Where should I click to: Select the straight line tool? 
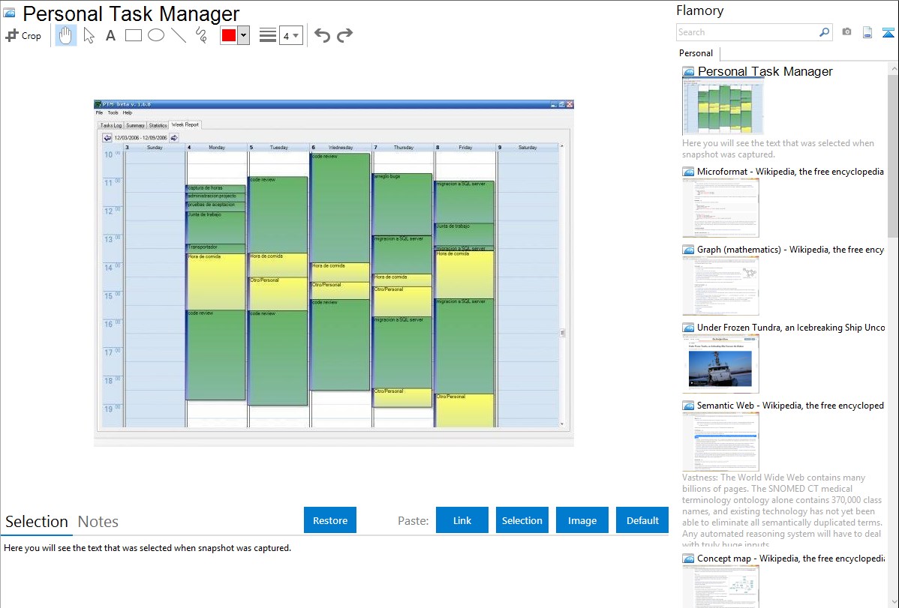tap(179, 35)
